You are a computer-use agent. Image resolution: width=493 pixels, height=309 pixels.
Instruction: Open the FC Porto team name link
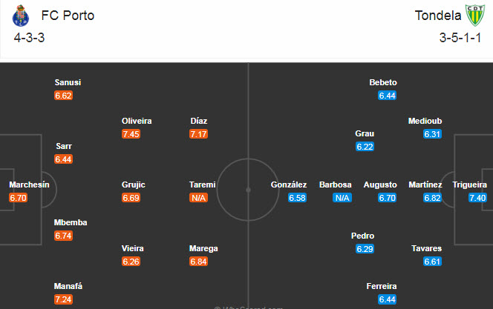point(68,16)
